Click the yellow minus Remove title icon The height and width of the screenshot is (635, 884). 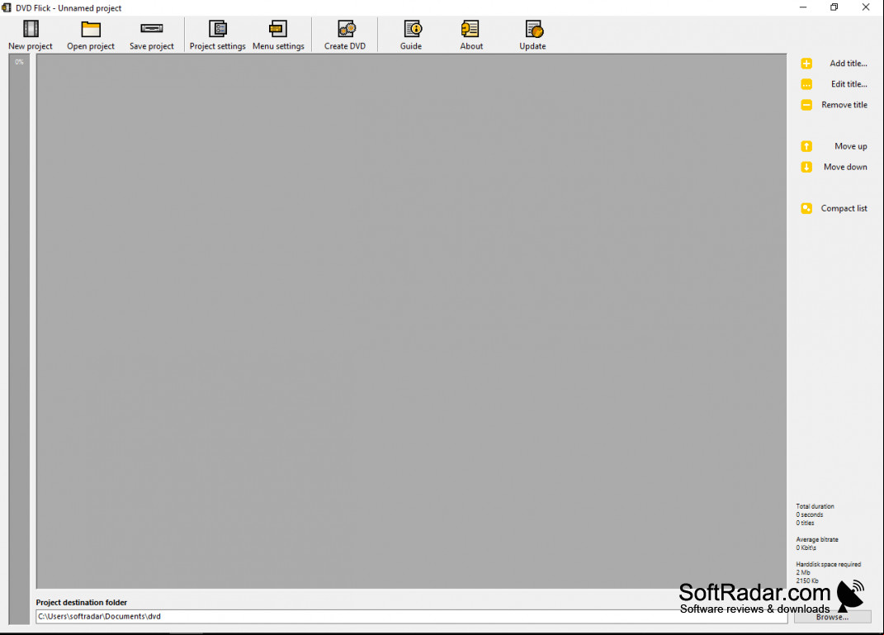coord(806,105)
